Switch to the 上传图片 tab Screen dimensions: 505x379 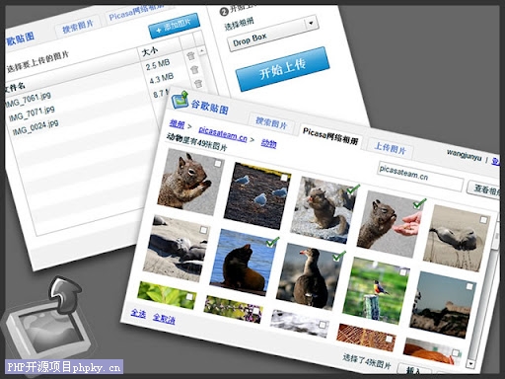391,148
